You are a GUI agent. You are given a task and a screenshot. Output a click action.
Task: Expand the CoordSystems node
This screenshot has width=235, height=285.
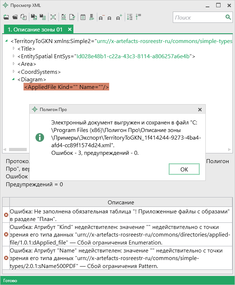[x=14, y=72]
